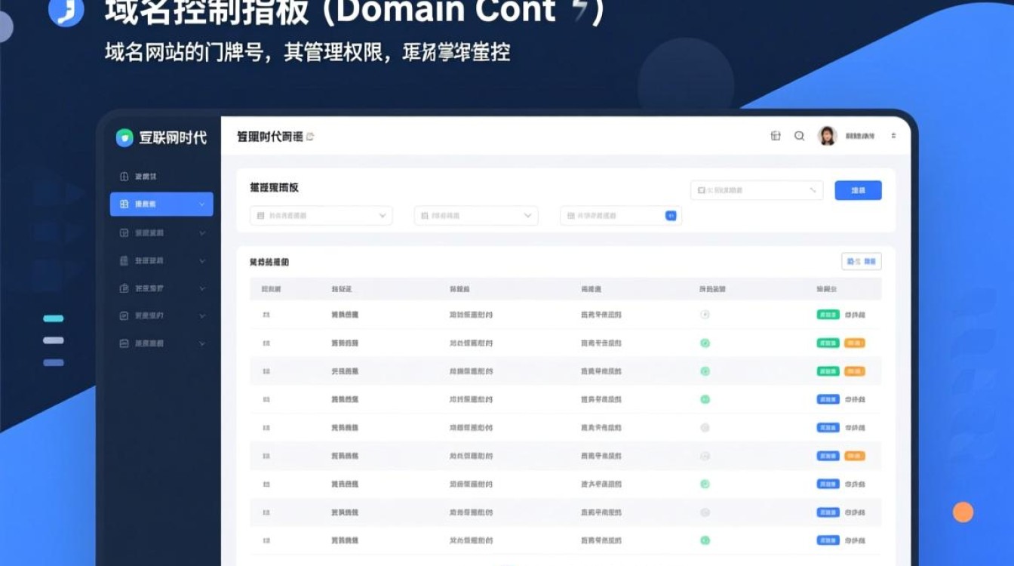Expand the first filter dropdown above the table
Image resolution: width=1014 pixels, height=566 pixels.
click(x=384, y=215)
